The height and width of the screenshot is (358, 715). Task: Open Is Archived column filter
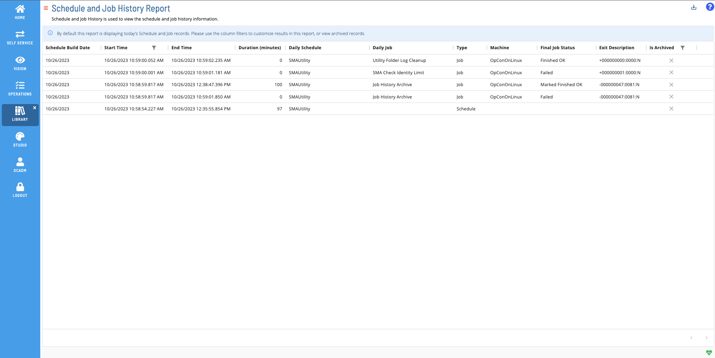coord(683,48)
